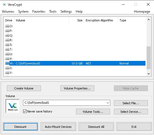Click the S: drive icon
Image resolution: width=154 pixels, height=135 pixels.
(x=7, y=45)
